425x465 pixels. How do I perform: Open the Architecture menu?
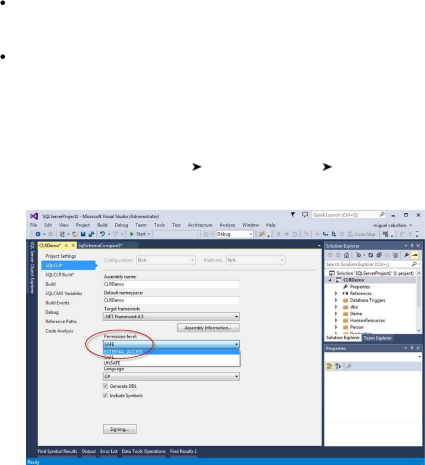(200, 225)
